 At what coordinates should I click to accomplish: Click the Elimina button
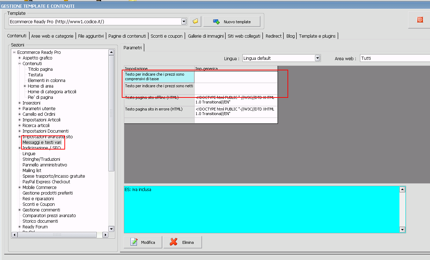tap(183, 242)
